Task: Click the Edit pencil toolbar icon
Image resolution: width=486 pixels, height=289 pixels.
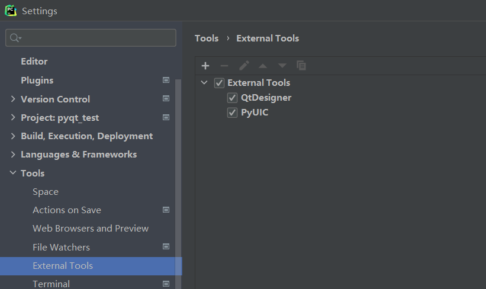Action: 244,66
